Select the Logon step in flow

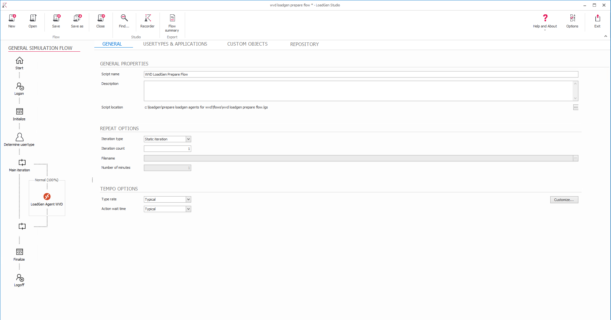tap(20, 87)
